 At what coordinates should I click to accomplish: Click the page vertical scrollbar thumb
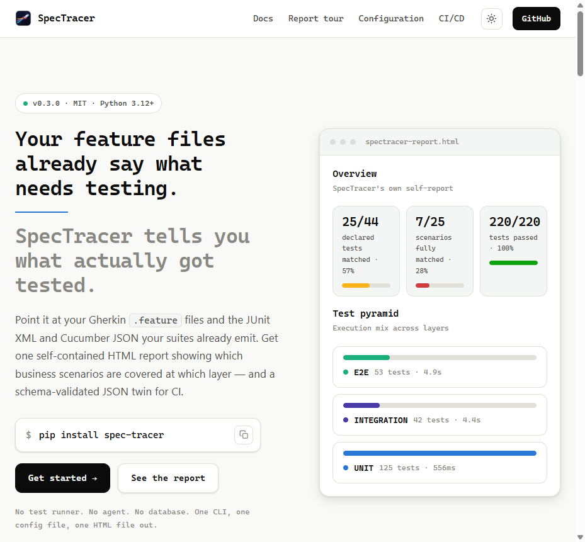[x=580, y=43]
